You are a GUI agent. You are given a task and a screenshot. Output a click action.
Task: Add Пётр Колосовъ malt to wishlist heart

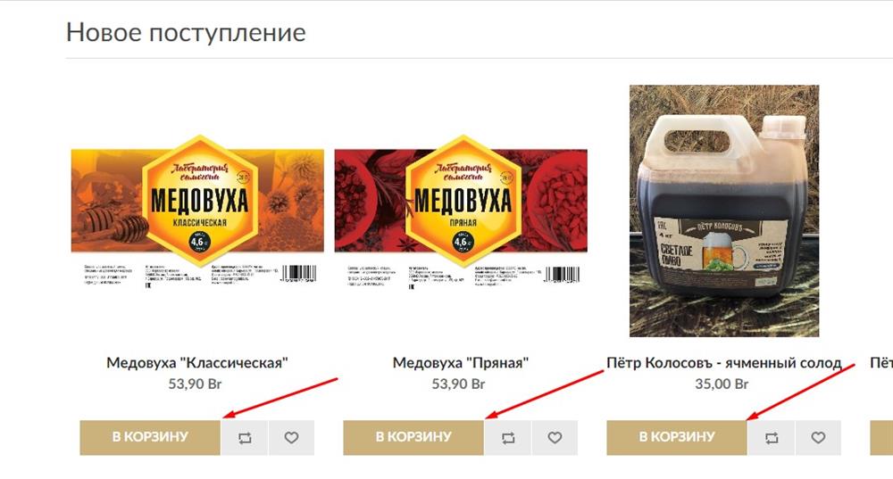818,437
